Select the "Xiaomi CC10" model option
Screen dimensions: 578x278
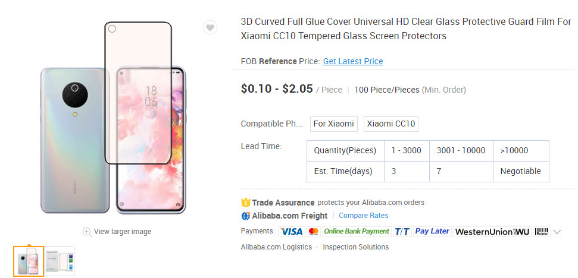(390, 124)
